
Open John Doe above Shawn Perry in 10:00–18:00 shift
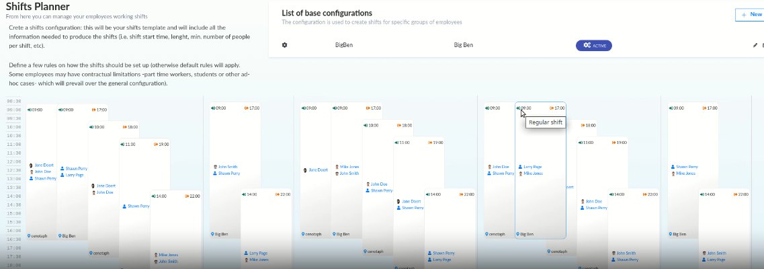click(379, 184)
